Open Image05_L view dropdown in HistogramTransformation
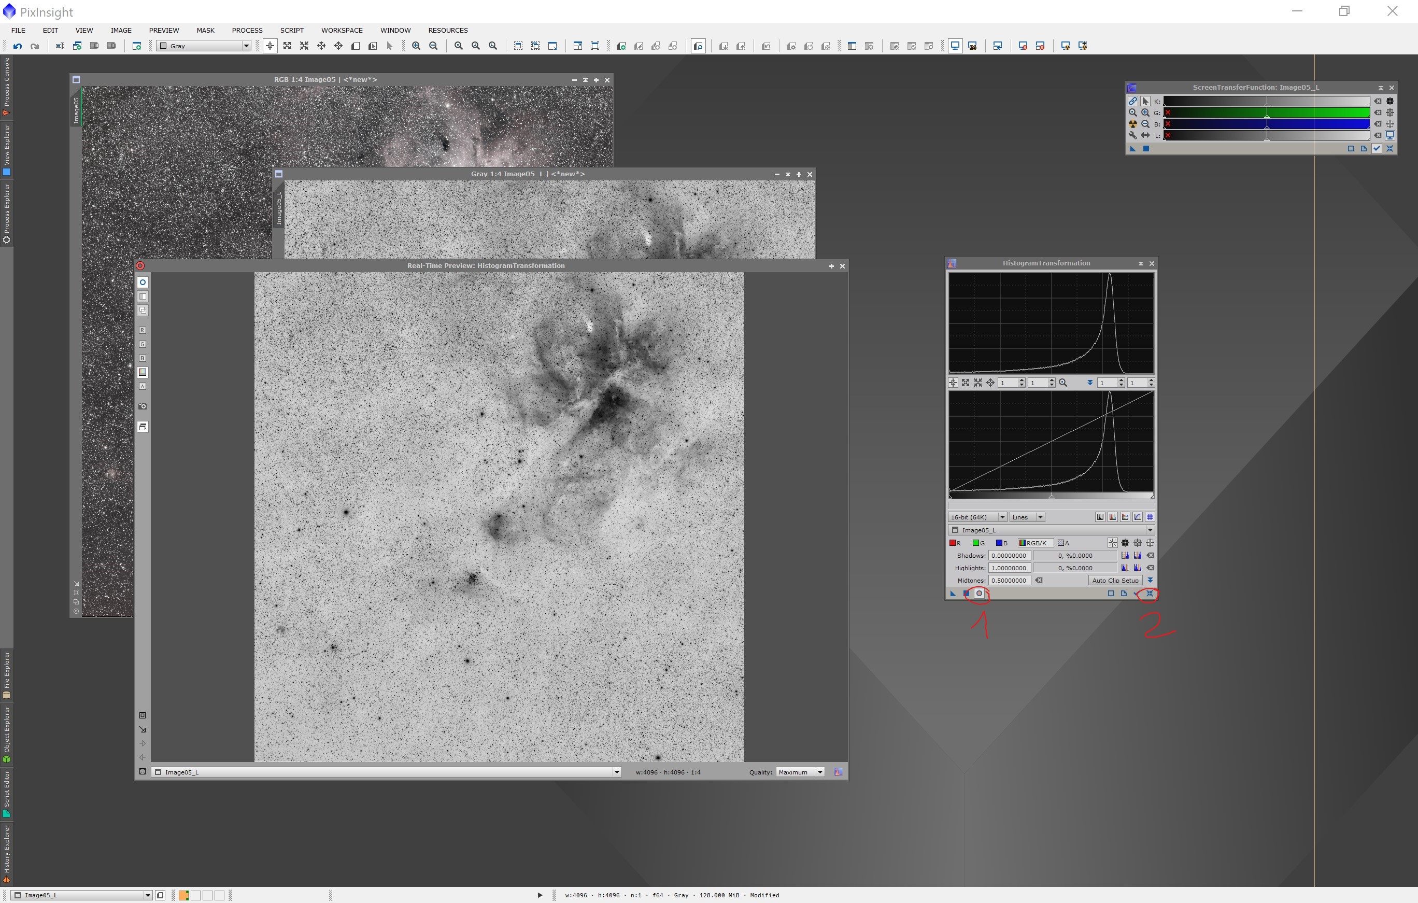This screenshot has width=1418, height=903. click(1052, 530)
